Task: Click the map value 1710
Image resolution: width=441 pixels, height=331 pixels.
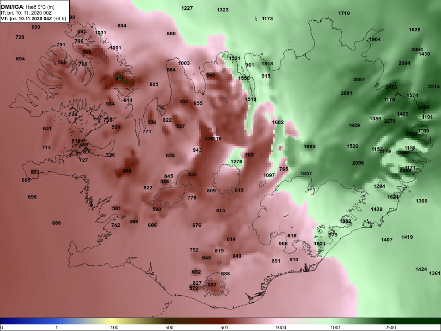Action: 344,13
